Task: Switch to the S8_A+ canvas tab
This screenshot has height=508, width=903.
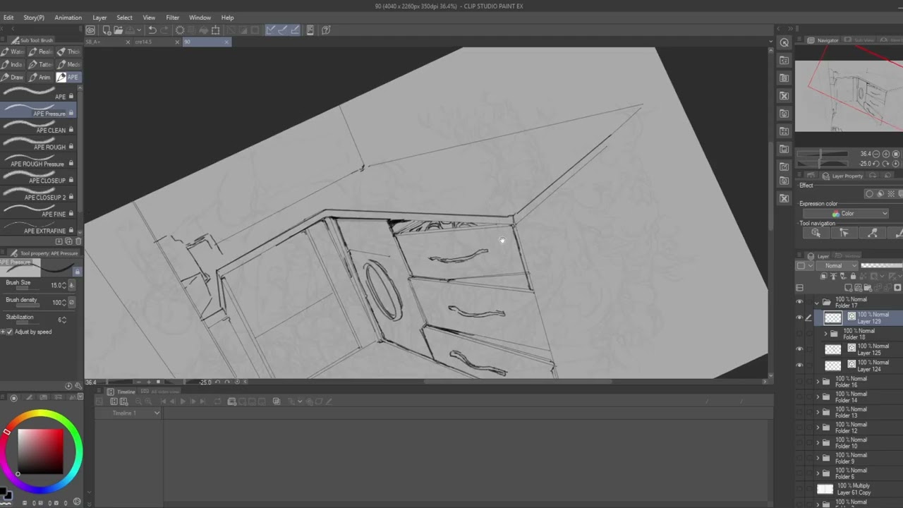Action: click(x=107, y=42)
